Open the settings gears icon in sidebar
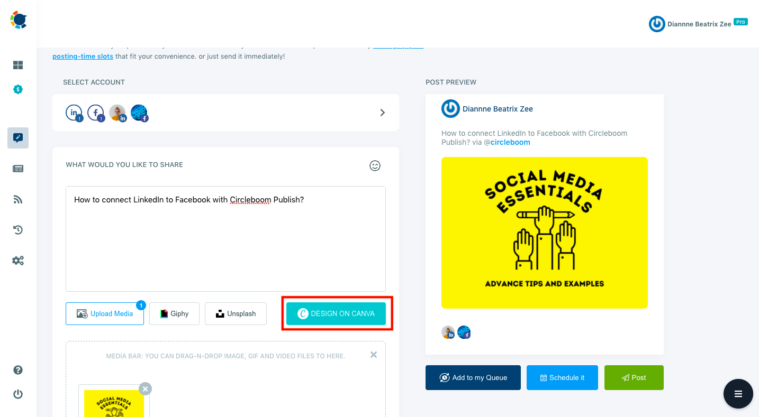This screenshot has width=759, height=417. 18,261
